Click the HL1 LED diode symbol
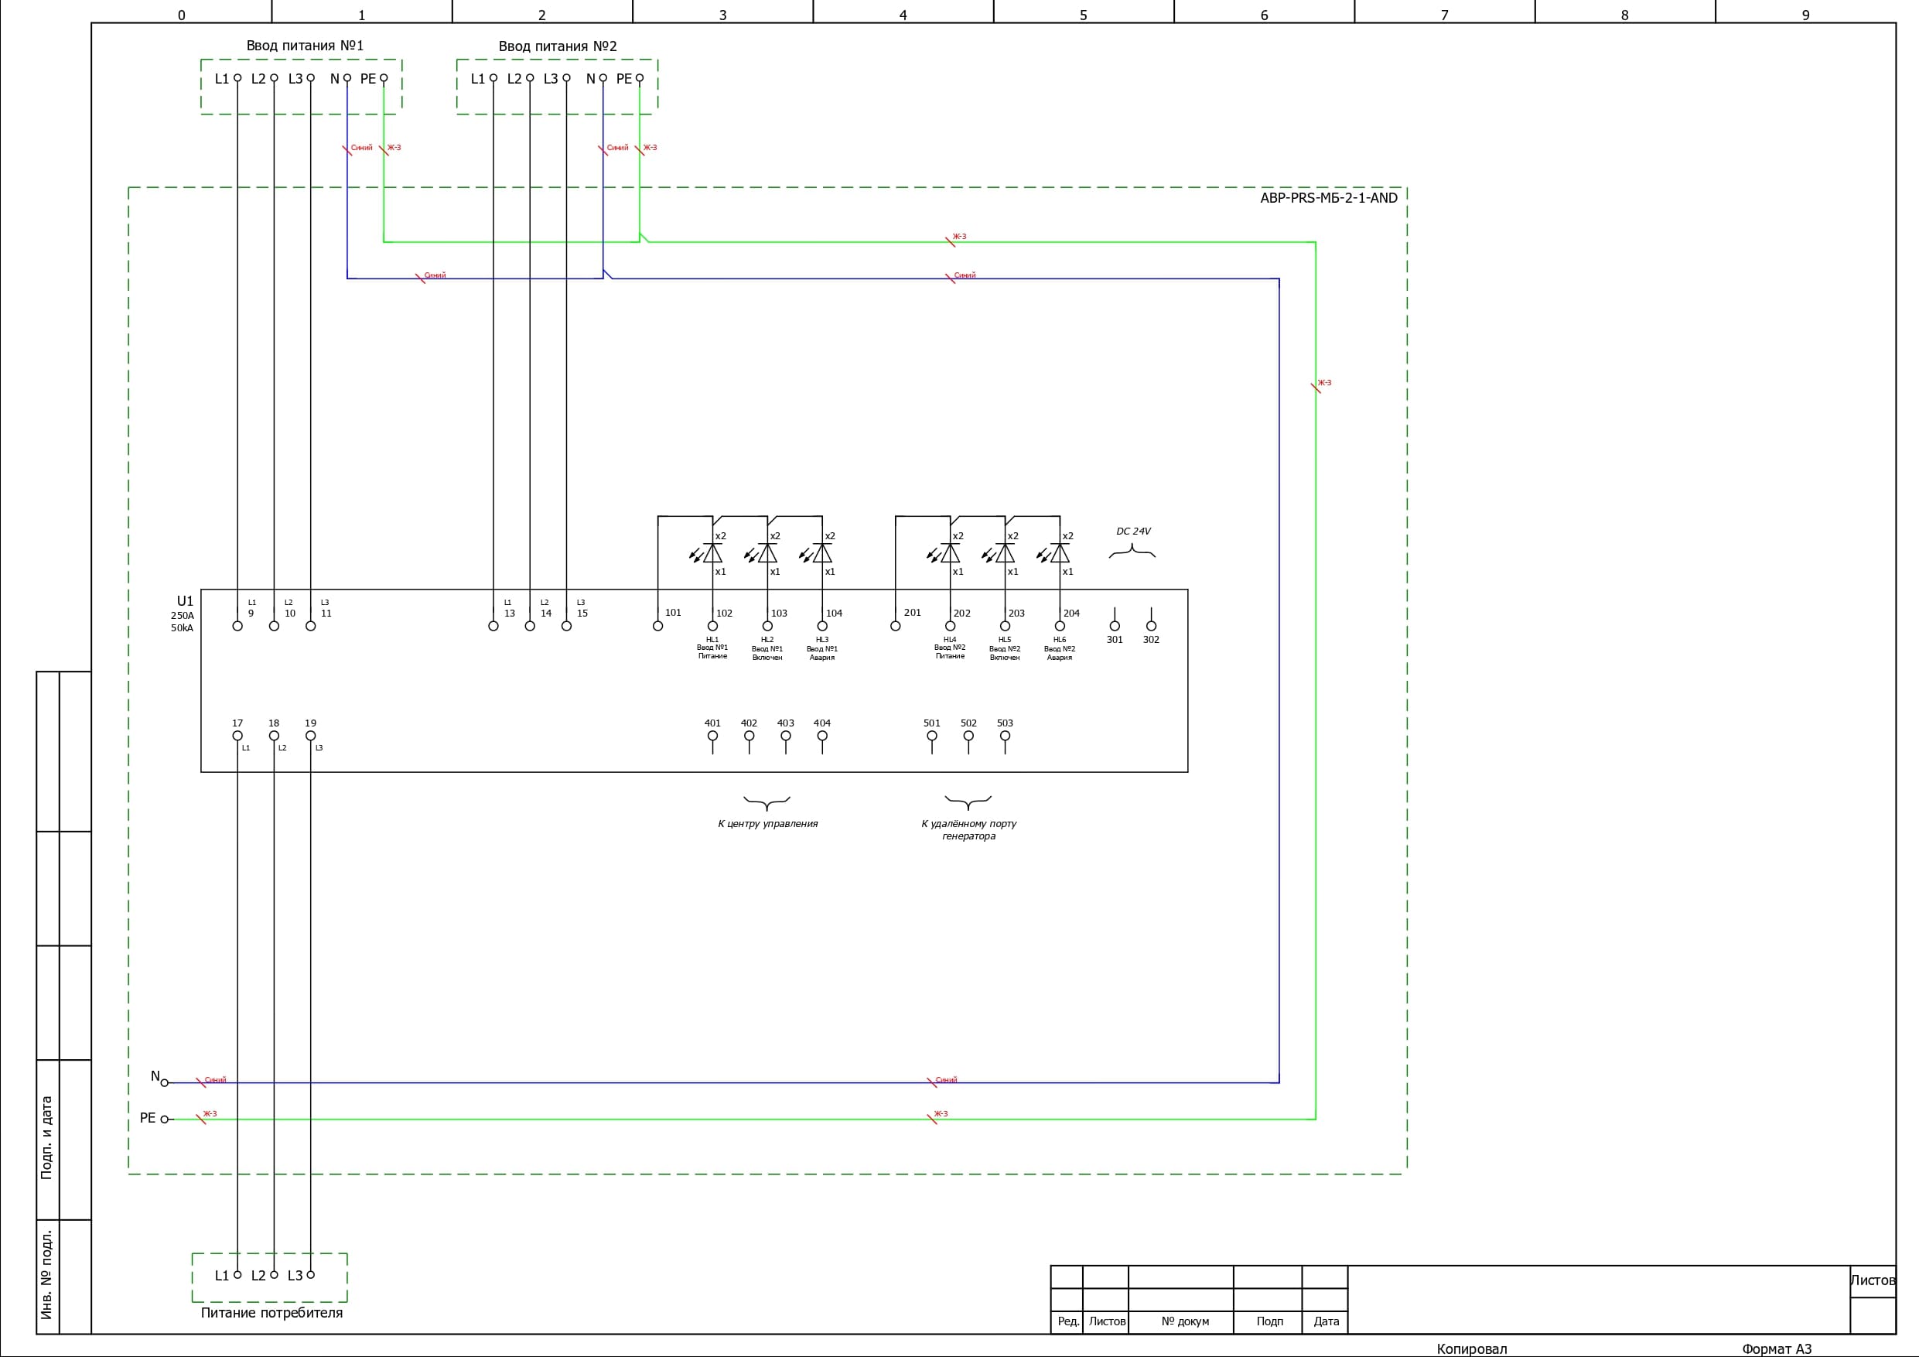 (712, 553)
